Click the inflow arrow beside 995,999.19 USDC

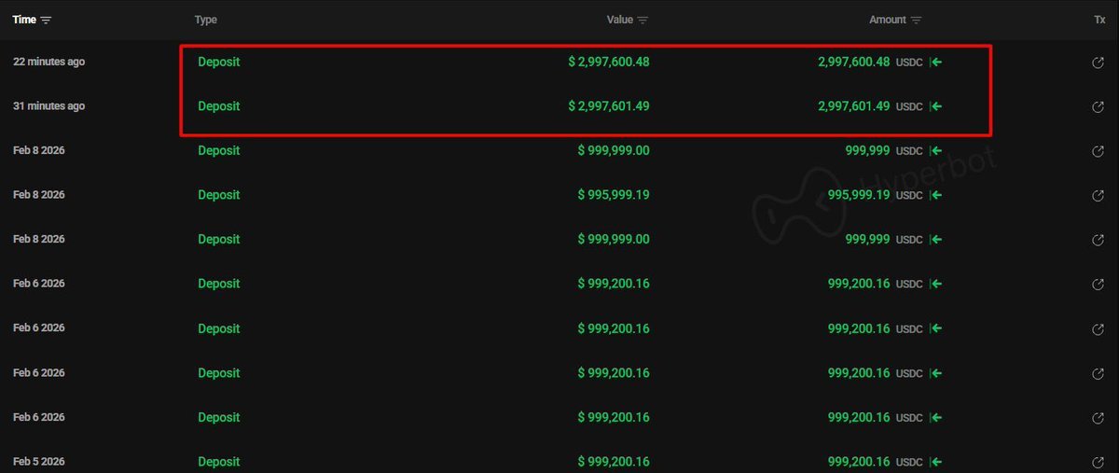pyautogui.click(x=936, y=196)
